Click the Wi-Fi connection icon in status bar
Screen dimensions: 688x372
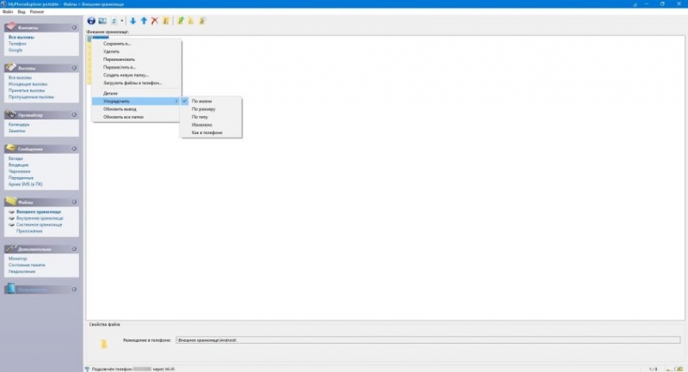(x=87, y=369)
